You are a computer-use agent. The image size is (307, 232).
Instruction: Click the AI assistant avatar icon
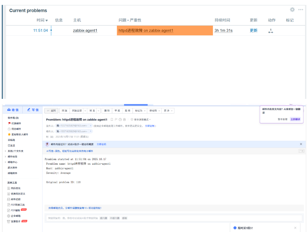47,144
